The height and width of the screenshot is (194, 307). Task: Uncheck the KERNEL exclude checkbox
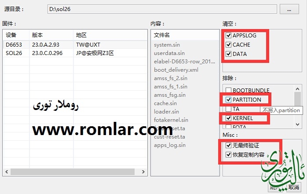tap(228, 118)
